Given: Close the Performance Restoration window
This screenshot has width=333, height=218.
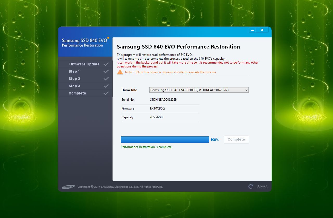Looking at the screenshot, I should click(x=262, y=30).
